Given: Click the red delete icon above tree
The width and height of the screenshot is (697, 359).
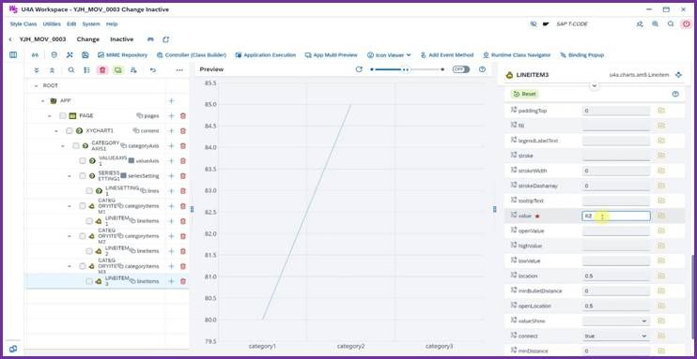Looking at the screenshot, I should (102, 70).
